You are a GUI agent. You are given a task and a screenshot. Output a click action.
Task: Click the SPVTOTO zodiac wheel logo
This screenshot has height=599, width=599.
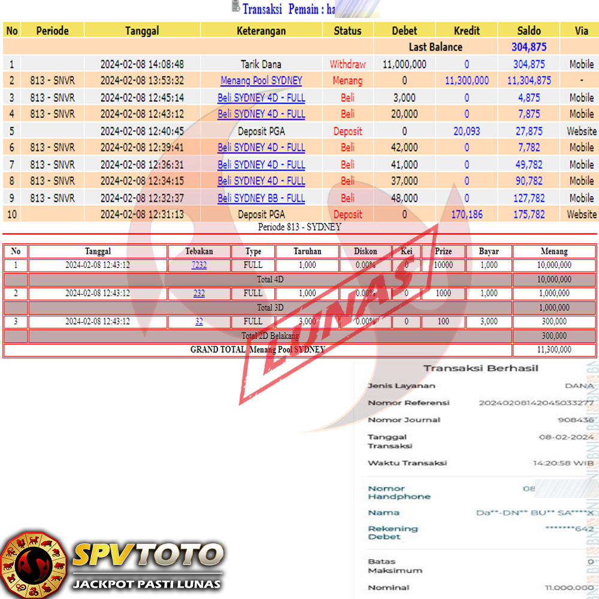pos(33,564)
